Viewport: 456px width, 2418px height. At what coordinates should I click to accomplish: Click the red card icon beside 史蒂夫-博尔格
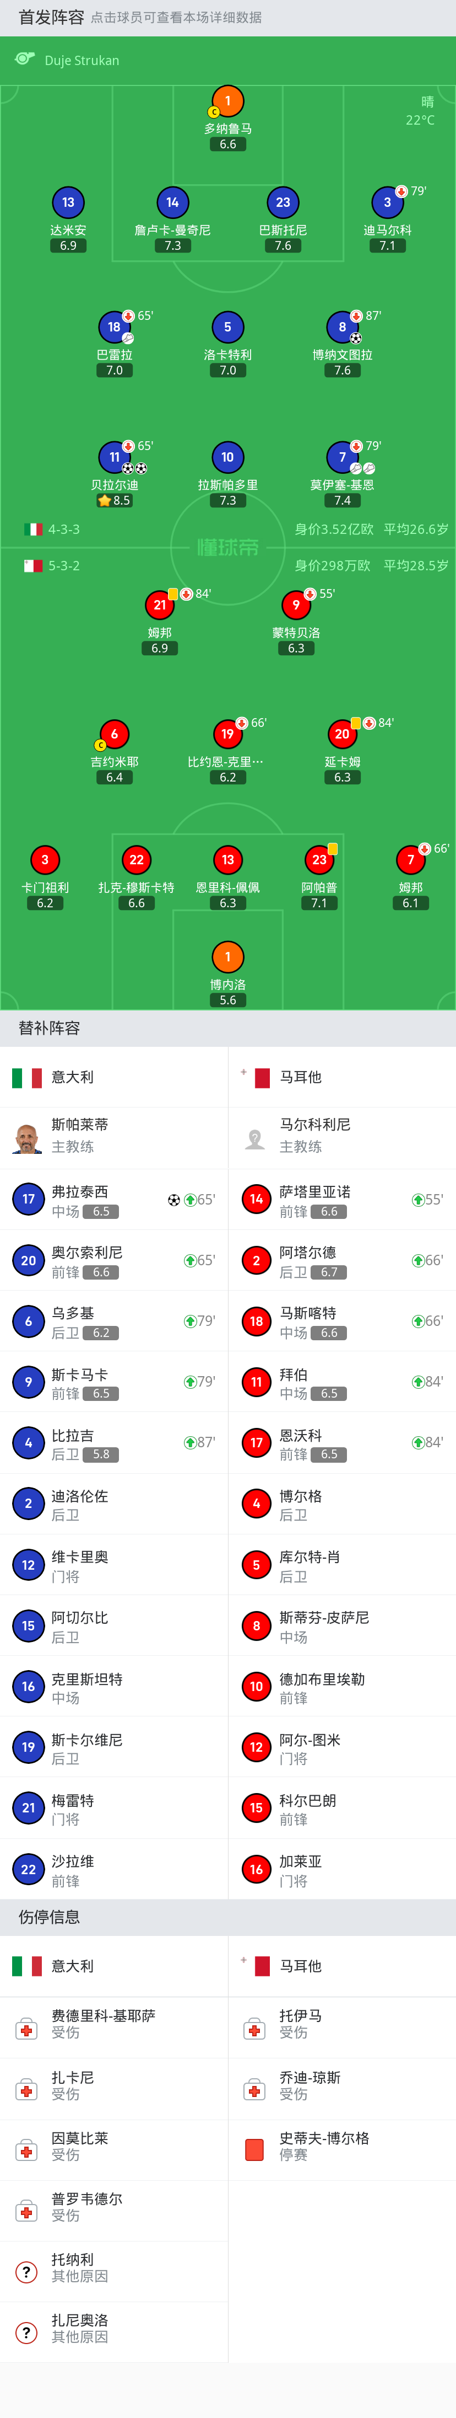[x=254, y=2150]
